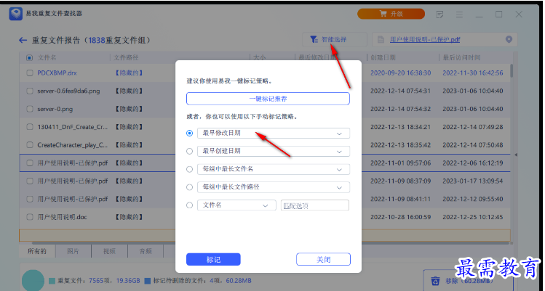This screenshot has height=291, width=545.
Task: Click the 2022-11-01 09:57:06 creation date cell
Action: (400, 163)
